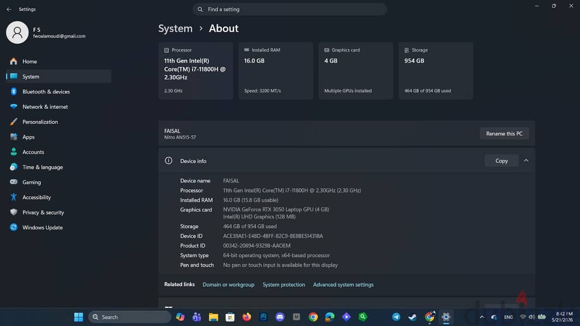Open Steam from the taskbar
Image resolution: width=580 pixels, height=326 pixels.
(x=412, y=317)
